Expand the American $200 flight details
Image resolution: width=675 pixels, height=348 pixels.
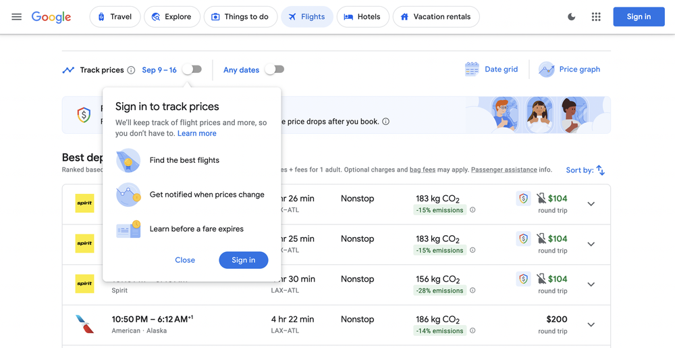[x=591, y=324]
